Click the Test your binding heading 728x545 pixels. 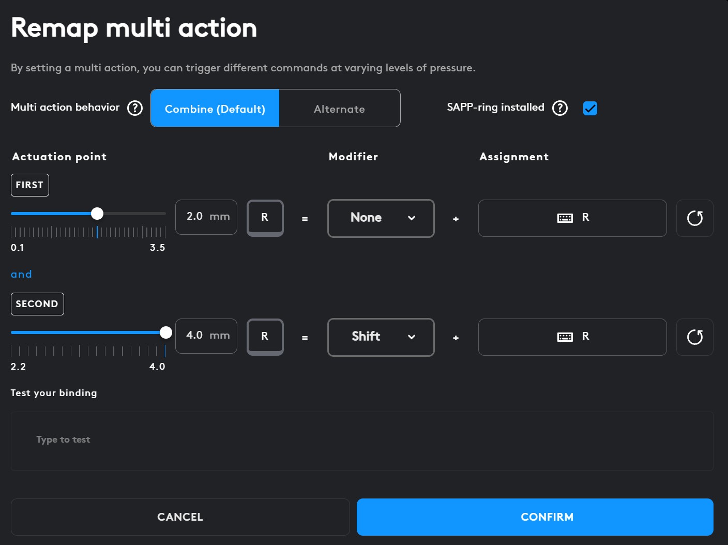54,393
